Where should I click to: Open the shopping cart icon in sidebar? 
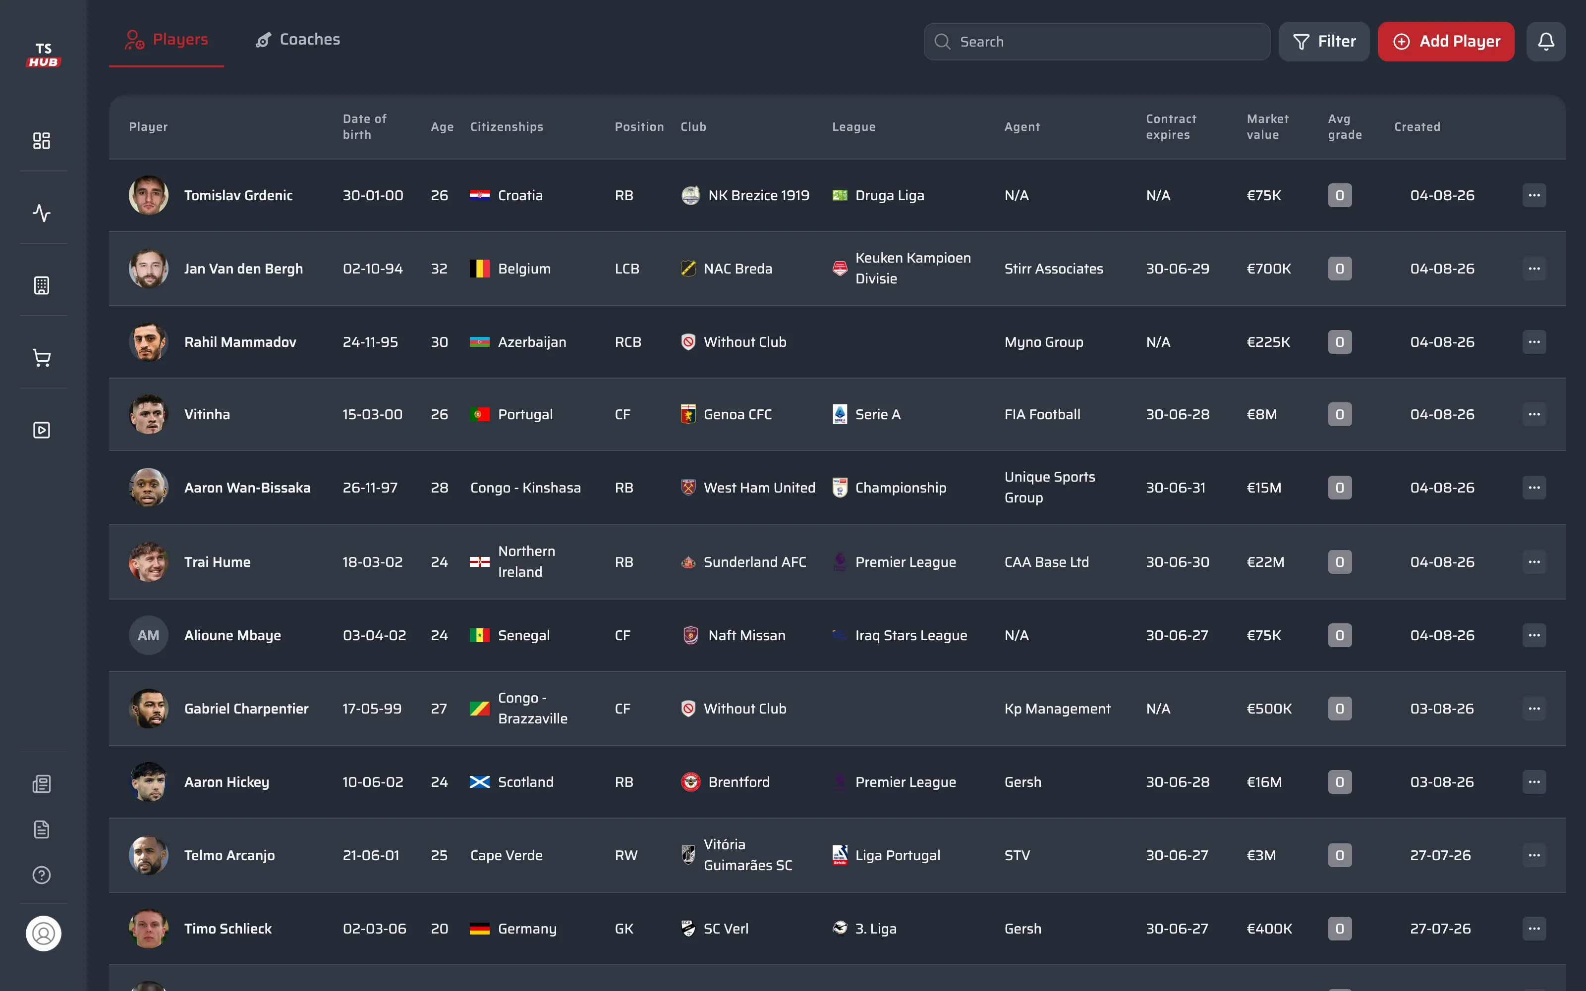click(x=41, y=358)
